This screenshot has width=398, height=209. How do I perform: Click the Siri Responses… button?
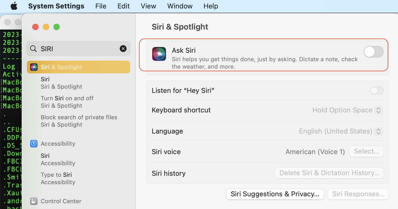pyautogui.click(x=358, y=194)
